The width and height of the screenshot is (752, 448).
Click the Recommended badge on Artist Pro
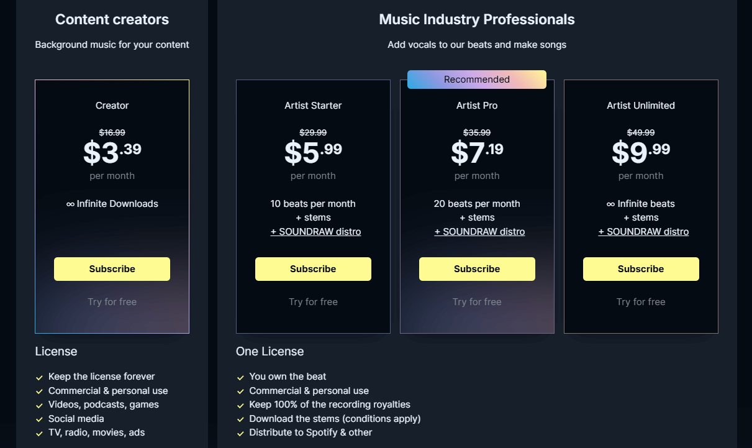click(477, 80)
